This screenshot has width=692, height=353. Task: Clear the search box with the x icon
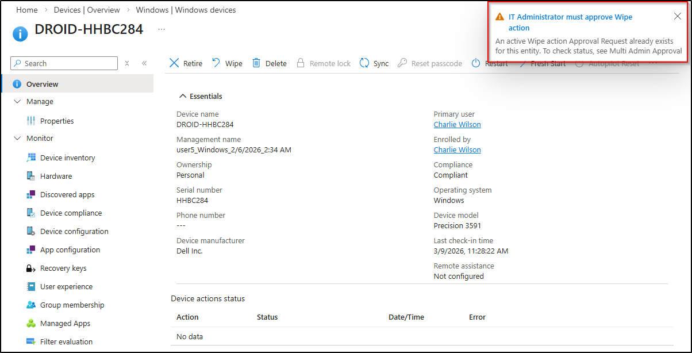coord(126,63)
